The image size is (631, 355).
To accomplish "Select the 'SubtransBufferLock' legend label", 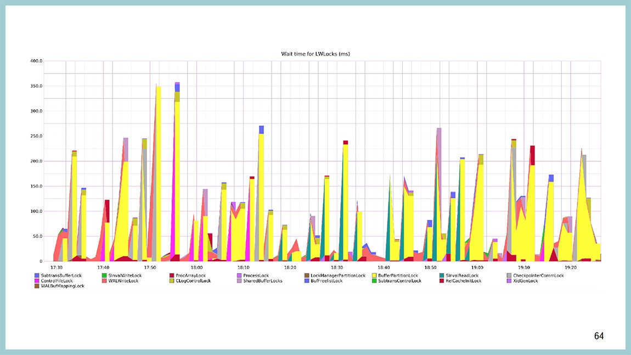I will coord(61,275).
